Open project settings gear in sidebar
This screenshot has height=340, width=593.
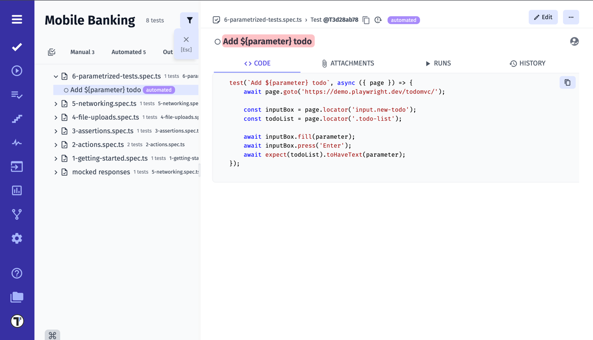17,238
